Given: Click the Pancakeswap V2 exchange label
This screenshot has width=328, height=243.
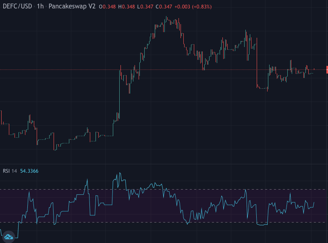Looking at the screenshot, I should (x=72, y=7).
